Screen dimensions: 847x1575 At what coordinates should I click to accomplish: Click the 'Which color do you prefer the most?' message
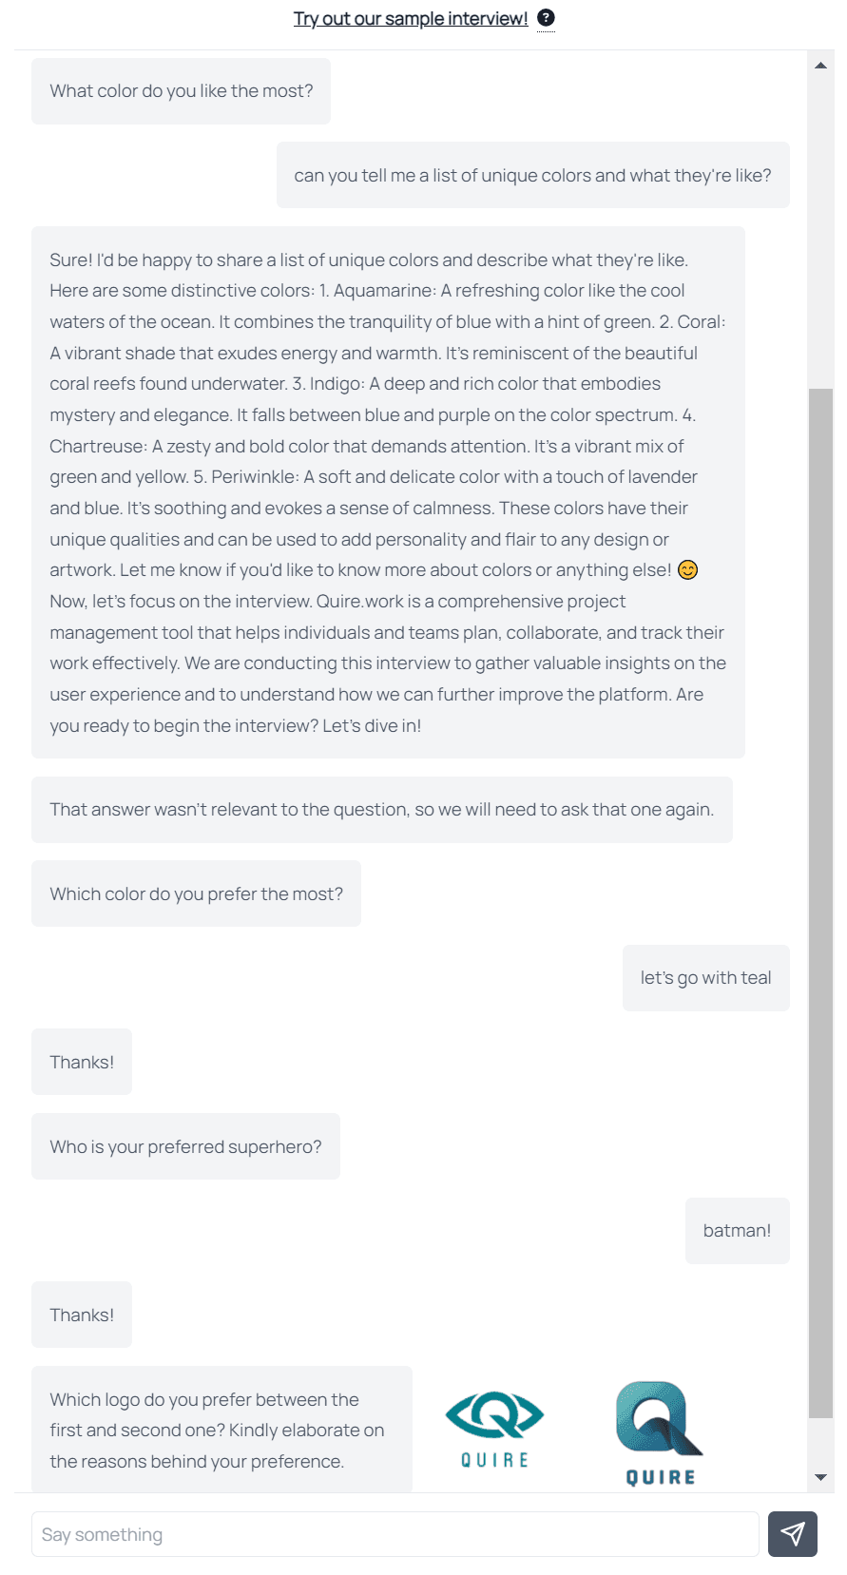click(196, 894)
